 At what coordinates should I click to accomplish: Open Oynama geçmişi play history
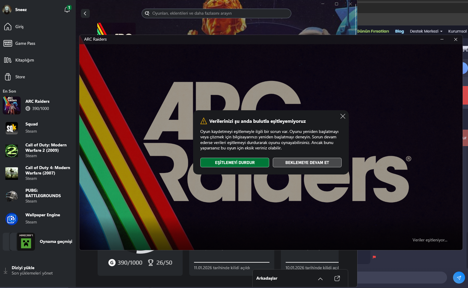tap(38, 242)
